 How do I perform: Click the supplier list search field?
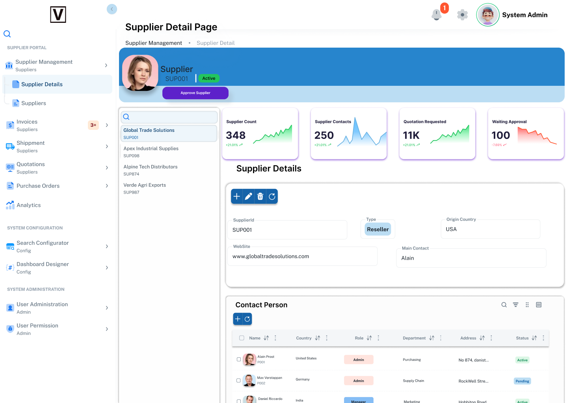pos(169,117)
